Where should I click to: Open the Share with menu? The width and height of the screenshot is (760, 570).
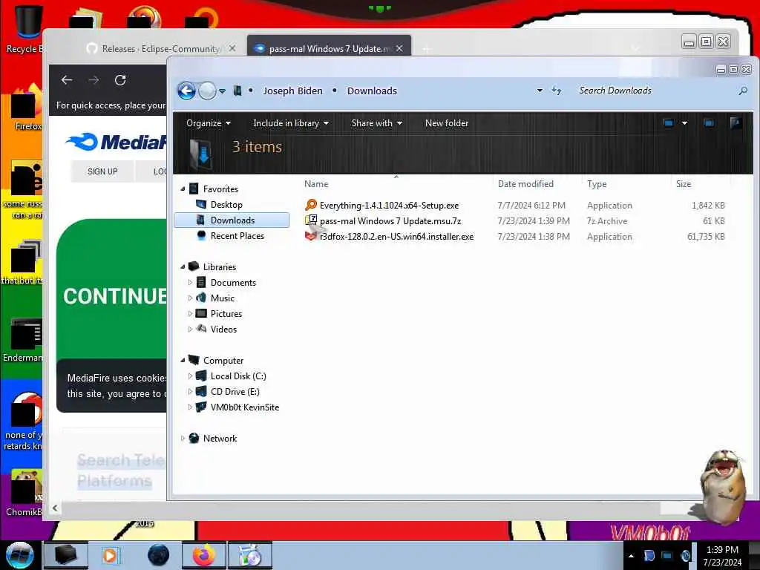376,123
